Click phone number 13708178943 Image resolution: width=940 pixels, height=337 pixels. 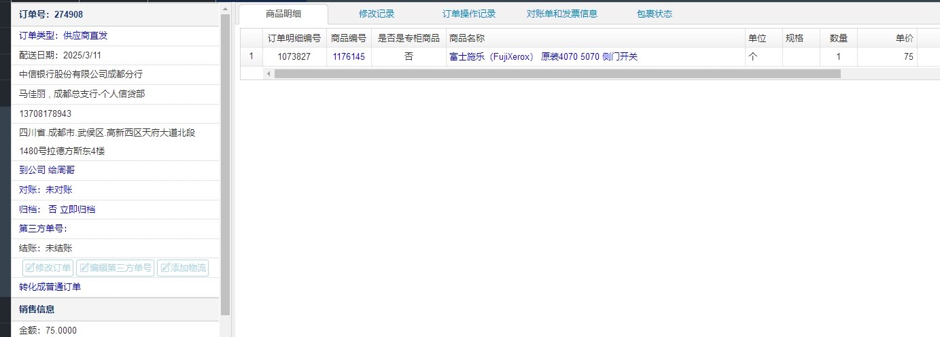click(x=45, y=113)
